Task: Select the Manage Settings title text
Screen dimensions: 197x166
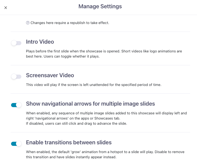Action: point(100,6)
